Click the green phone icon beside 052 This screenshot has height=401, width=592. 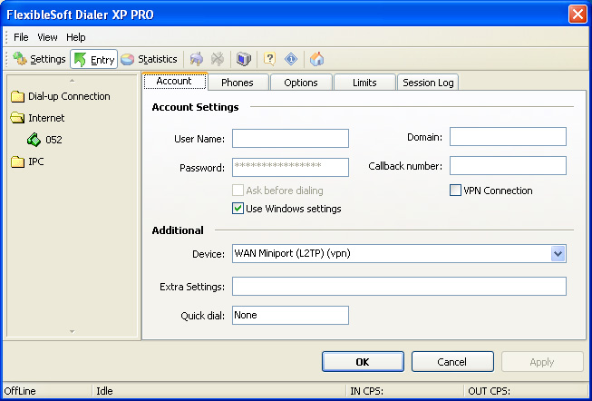[34, 140]
